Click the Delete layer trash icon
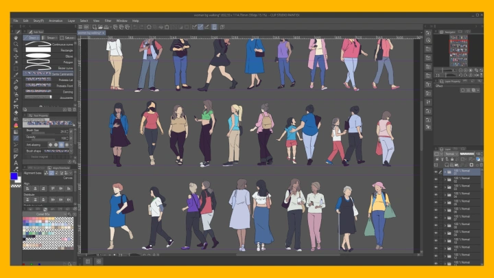Screen dimensions: 494x278 pyautogui.click(x=481, y=165)
